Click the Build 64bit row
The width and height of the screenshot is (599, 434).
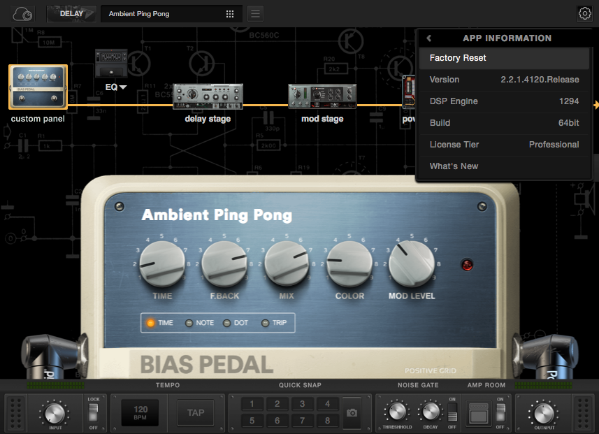(504, 123)
